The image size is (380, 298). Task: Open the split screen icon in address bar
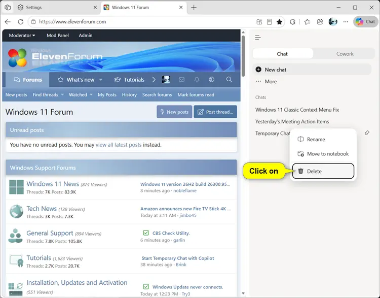[259, 22]
